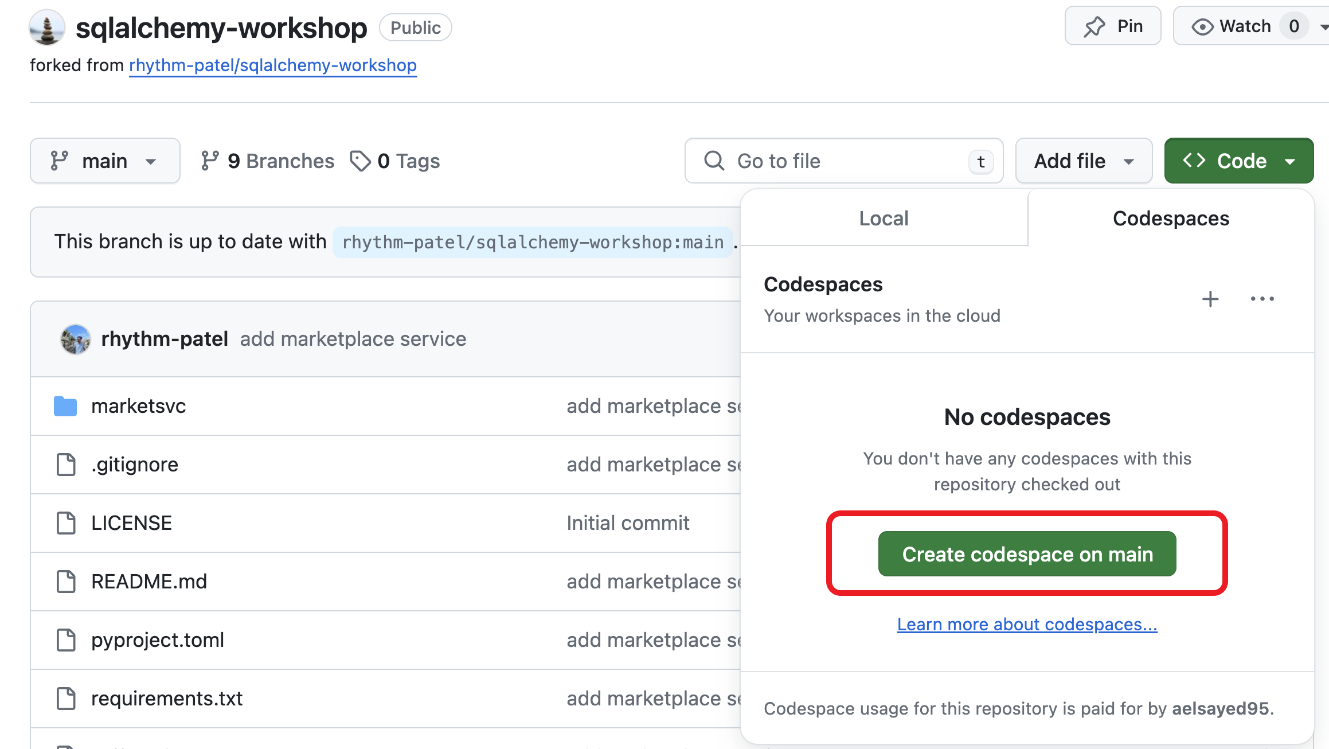Open the 9 Branches link
The height and width of the screenshot is (749, 1329).
coord(267,161)
